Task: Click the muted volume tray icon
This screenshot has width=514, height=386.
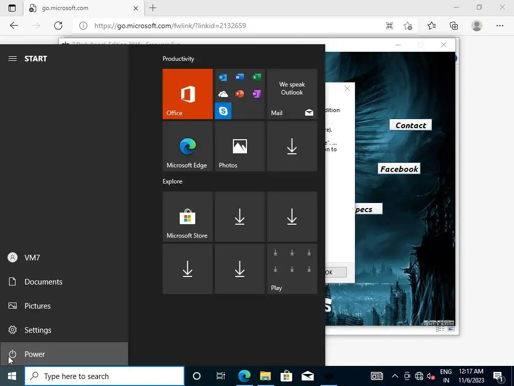Action: pos(431,376)
